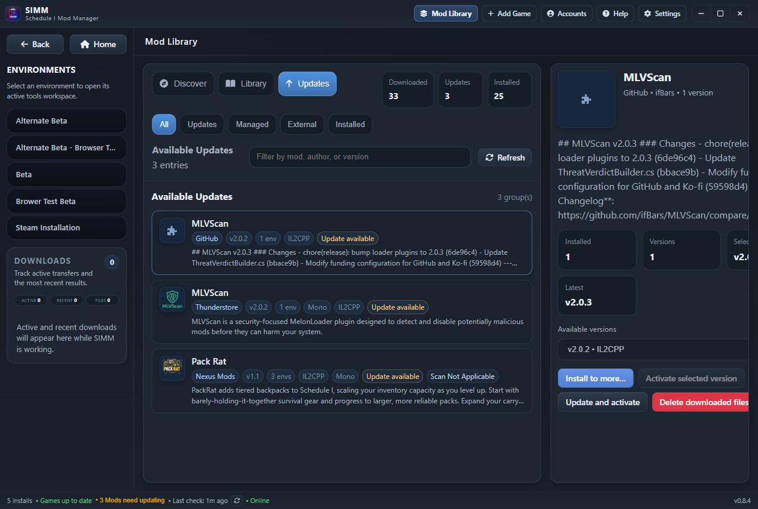Click the RECENT 0 downloads pill
Image resolution: width=758 pixels, height=509 pixels.
[66, 300]
